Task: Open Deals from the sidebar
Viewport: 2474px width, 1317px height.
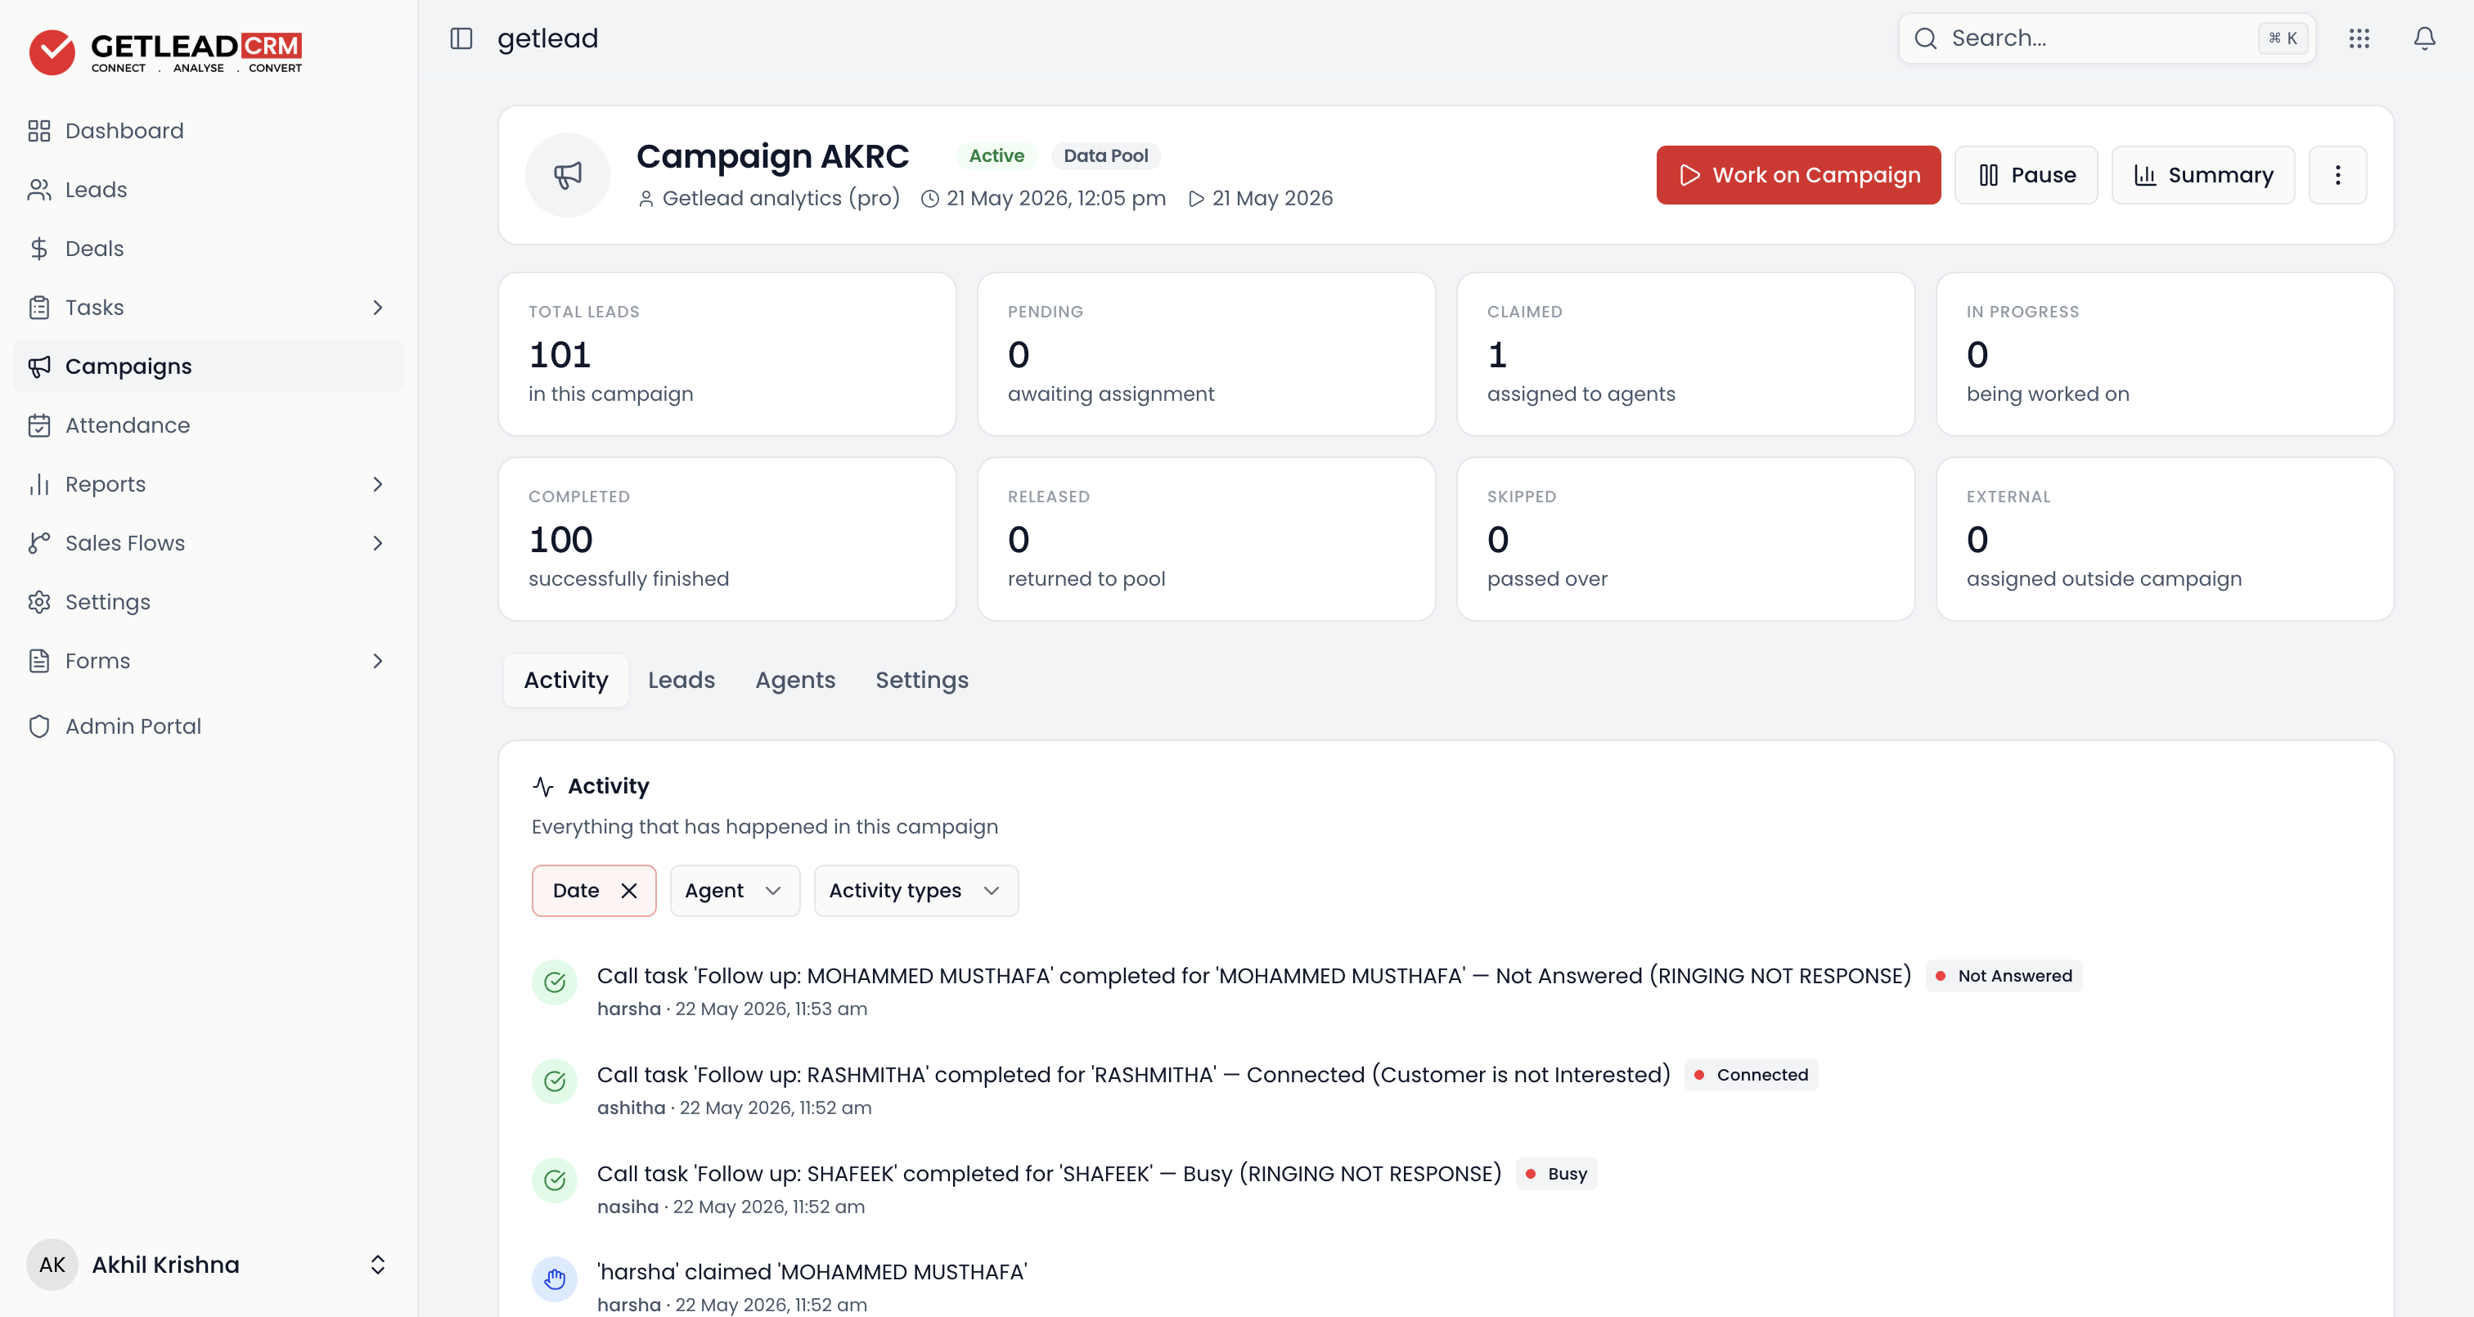Action: [x=208, y=249]
